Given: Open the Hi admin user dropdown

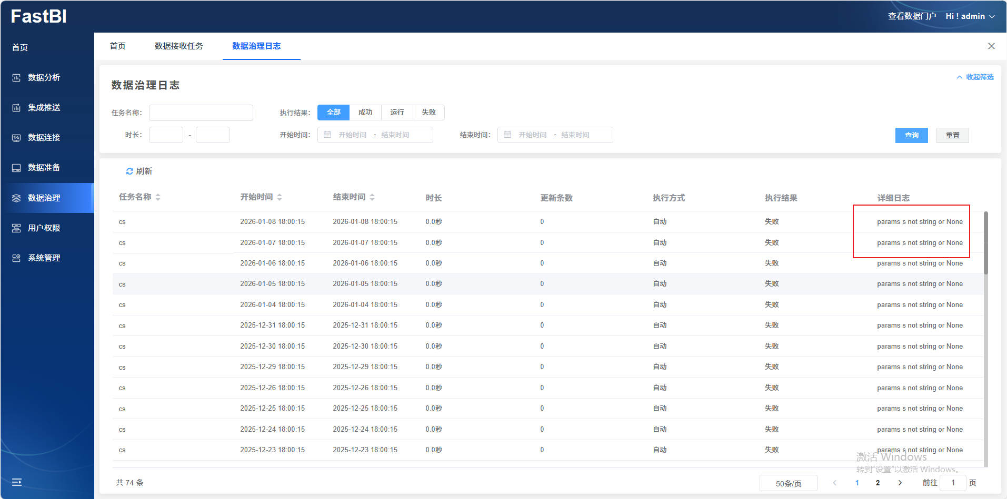Looking at the screenshot, I should [x=970, y=16].
